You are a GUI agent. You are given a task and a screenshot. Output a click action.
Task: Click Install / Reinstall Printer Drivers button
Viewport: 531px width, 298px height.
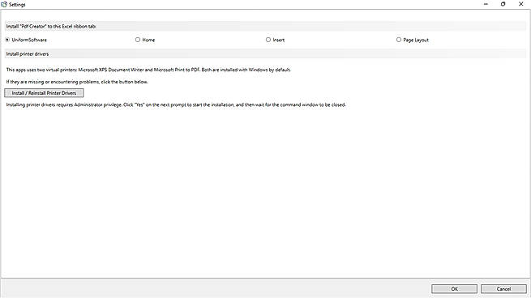click(x=44, y=92)
